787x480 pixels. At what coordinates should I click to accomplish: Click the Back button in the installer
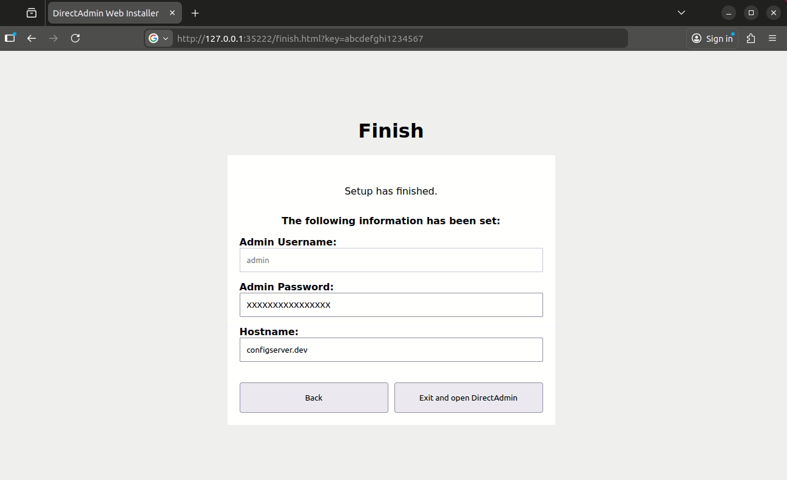313,398
